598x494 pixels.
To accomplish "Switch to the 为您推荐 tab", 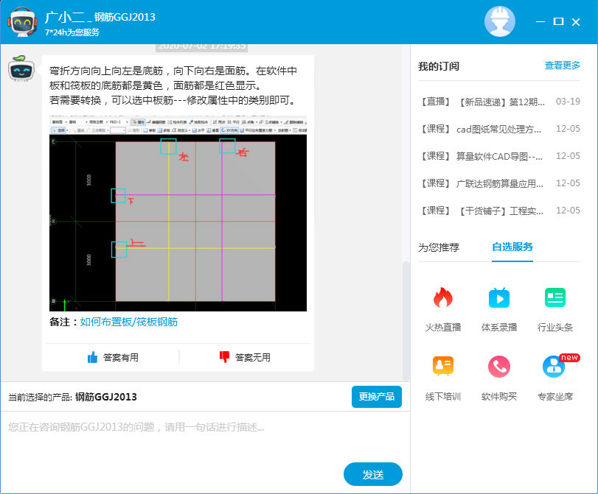I will (x=439, y=247).
